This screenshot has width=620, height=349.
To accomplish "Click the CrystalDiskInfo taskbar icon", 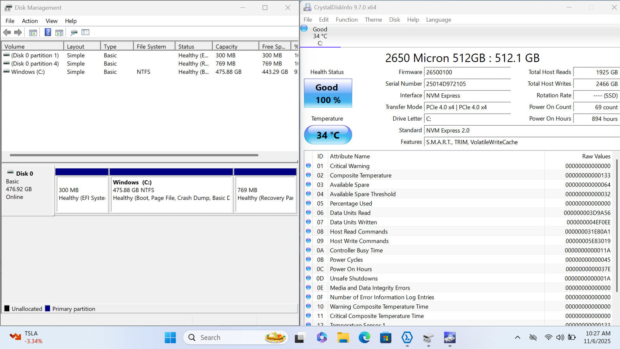I will pyautogui.click(x=449, y=338).
